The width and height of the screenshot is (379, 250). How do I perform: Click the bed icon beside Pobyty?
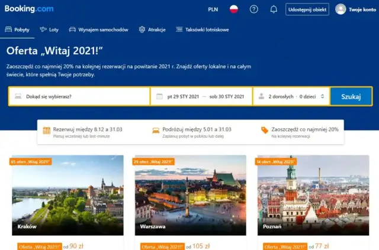(x=8, y=30)
